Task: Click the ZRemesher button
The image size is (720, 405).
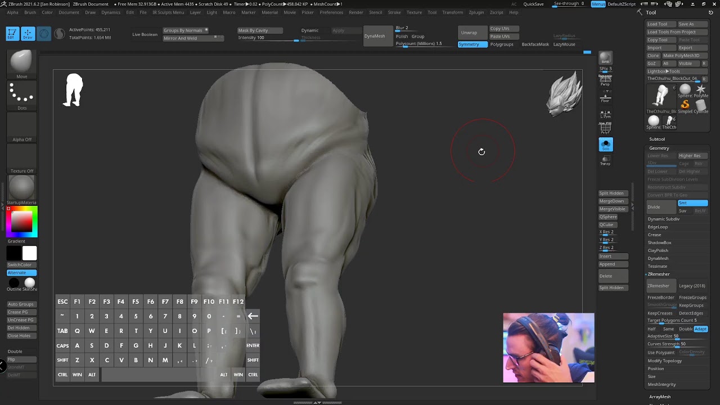Action: pos(661,286)
